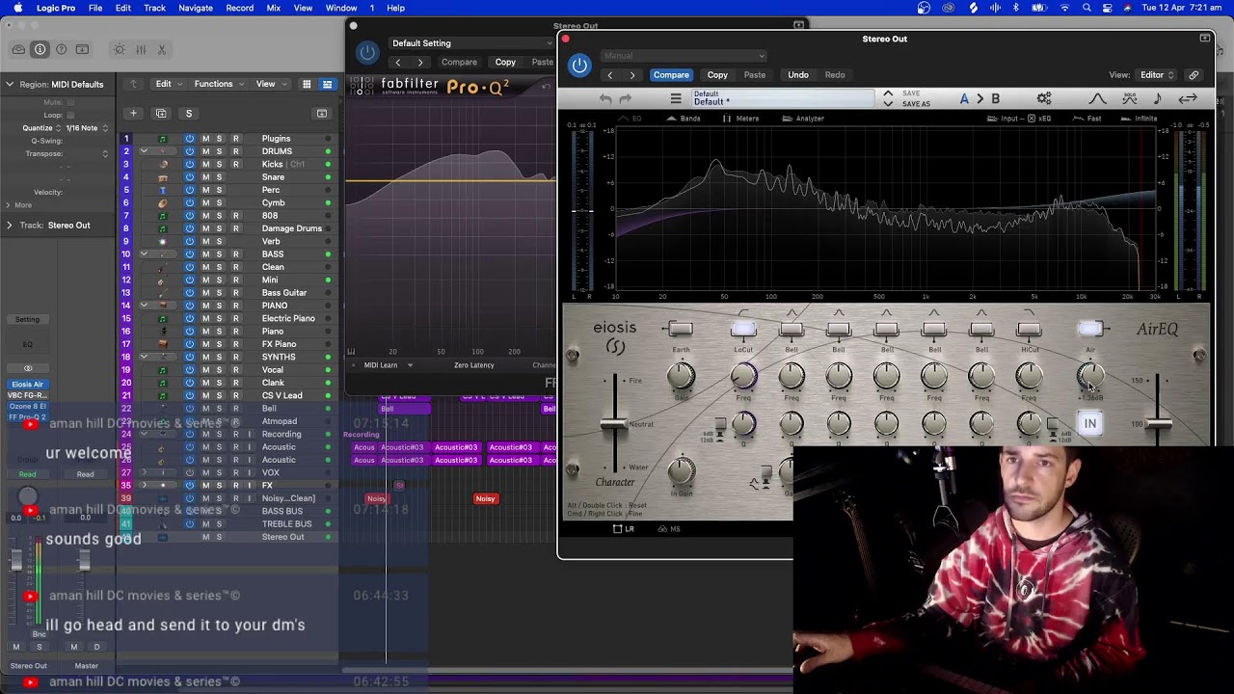The image size is (1234, 694).
Task: Click the AirEQ output level fader
Action: coord(1158,422)
